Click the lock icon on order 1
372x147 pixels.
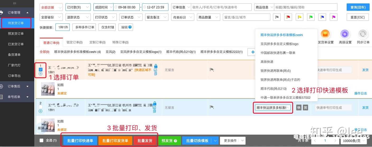[x=156, y=66]
